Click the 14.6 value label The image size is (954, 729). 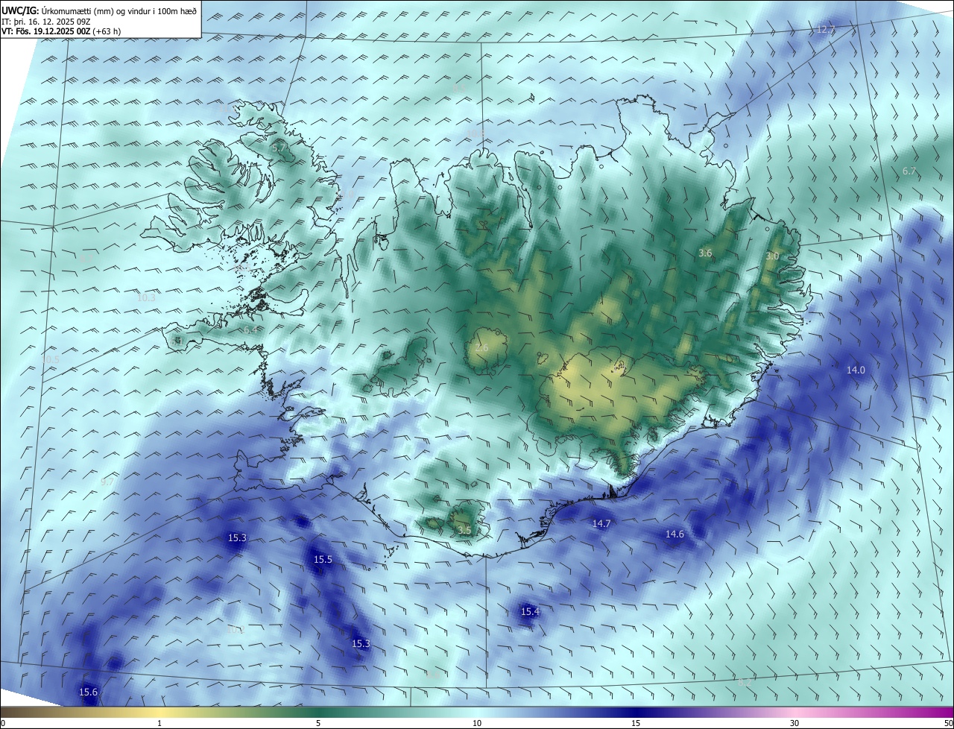tap(675, 534)
